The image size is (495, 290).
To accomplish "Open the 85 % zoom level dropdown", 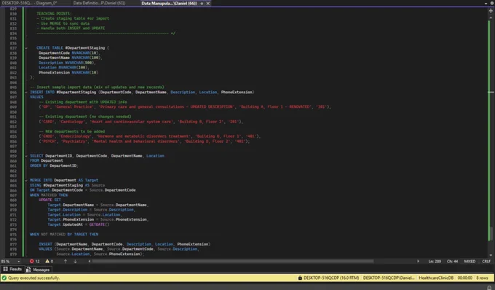I will (19, 262).
